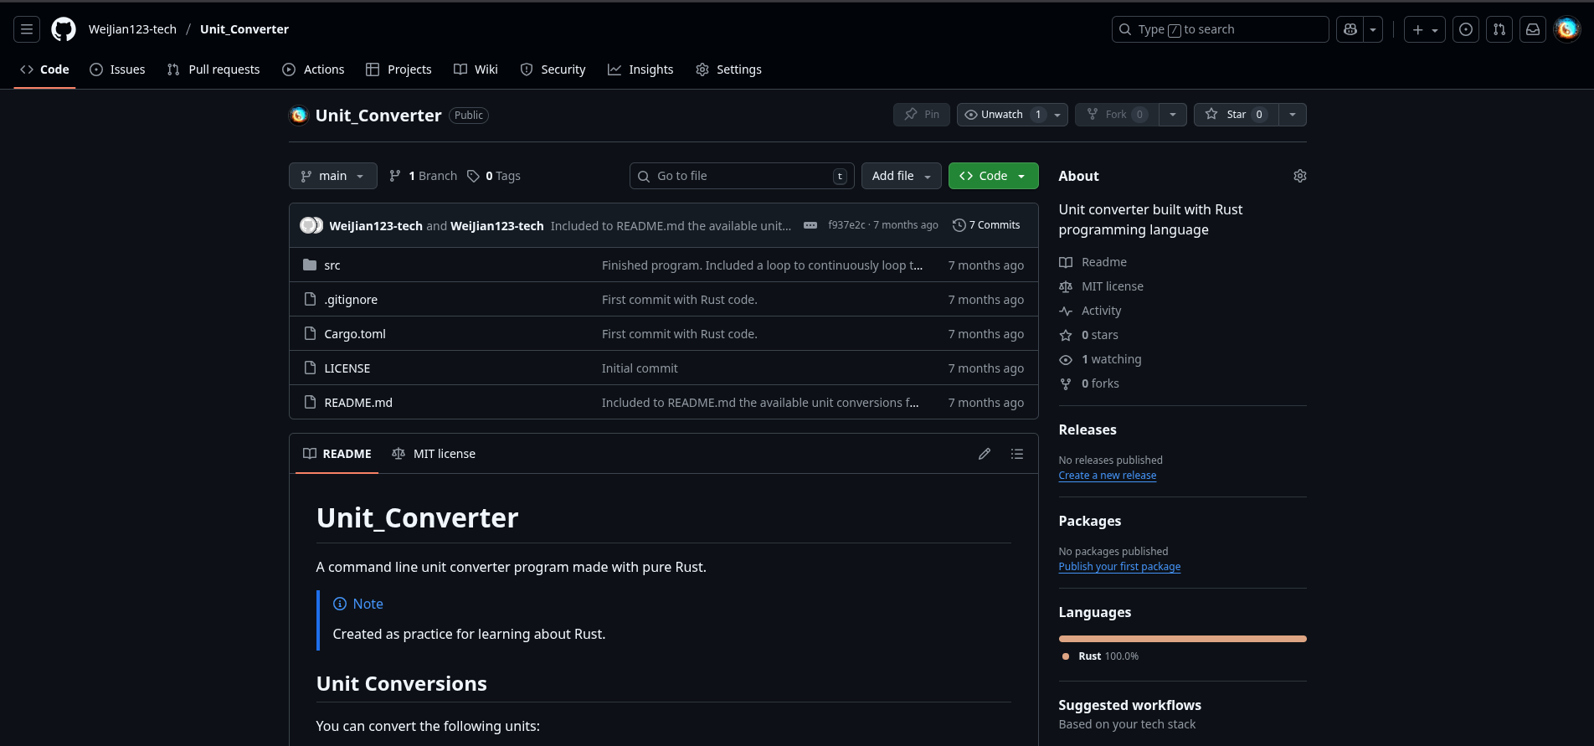The width and height of the screenshot is (1594, 746).
Task: Open Copilot chat icon in header
Action: pyautogui.click(x=1350, y=29)
